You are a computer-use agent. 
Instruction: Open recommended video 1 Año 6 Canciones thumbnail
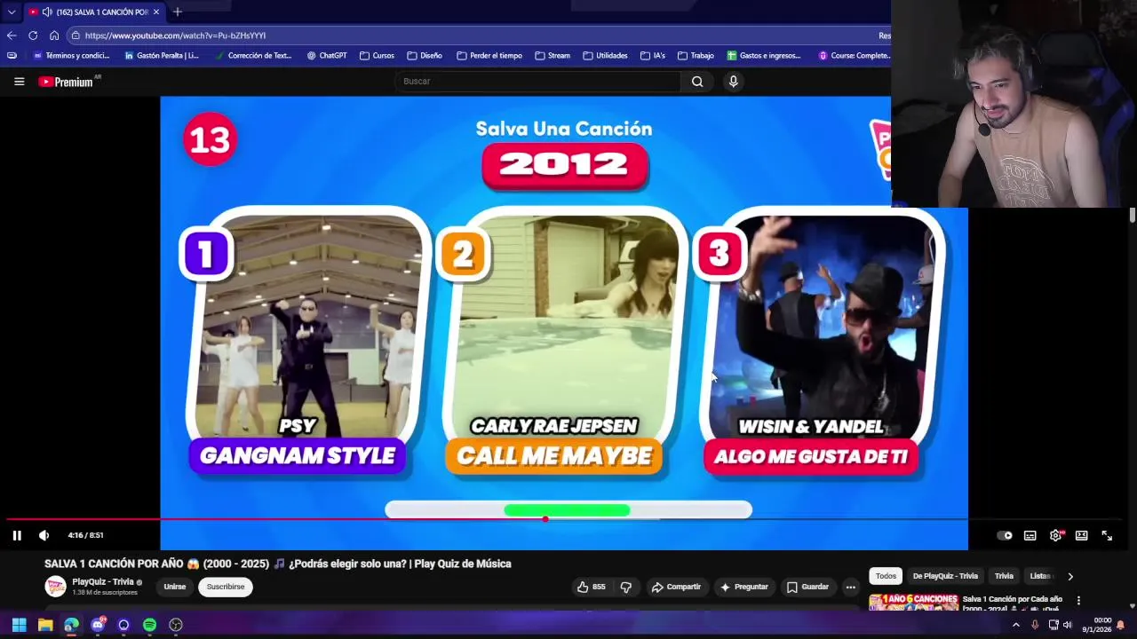(913, 603)
